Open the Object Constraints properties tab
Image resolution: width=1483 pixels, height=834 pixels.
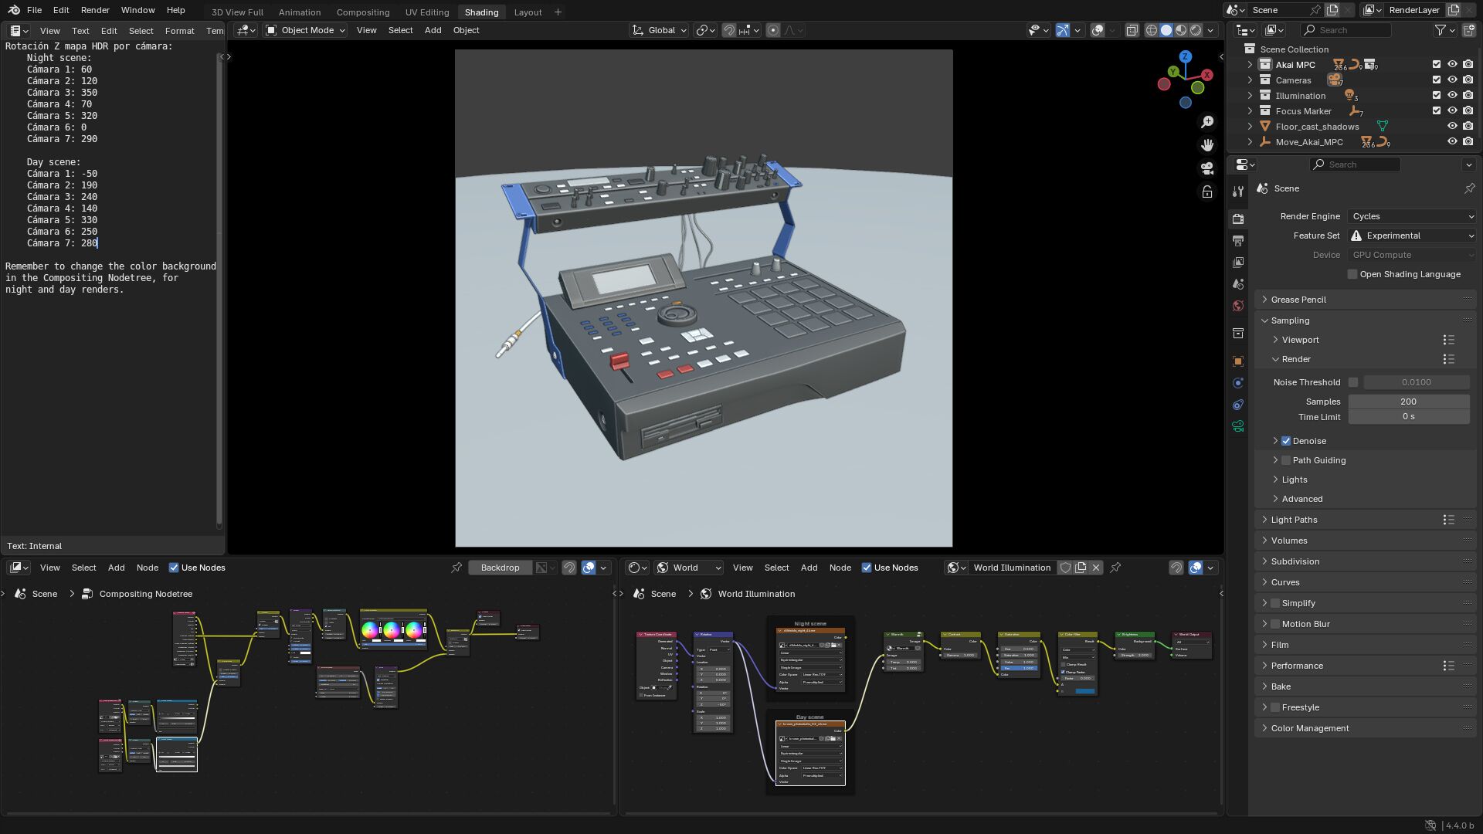(1238, 405)
